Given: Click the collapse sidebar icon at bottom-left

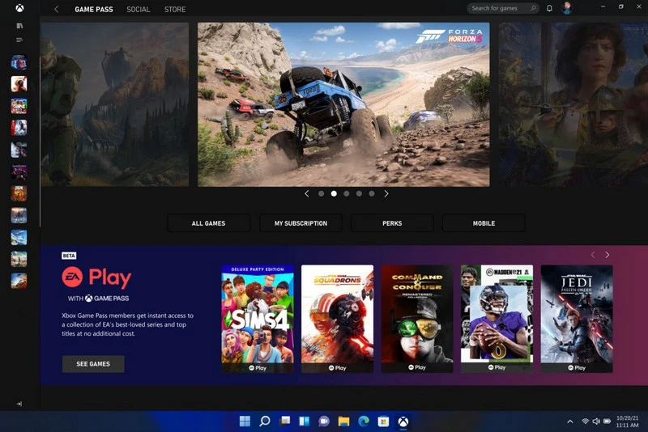Looking at the screenshot, I should coord(19,404).
